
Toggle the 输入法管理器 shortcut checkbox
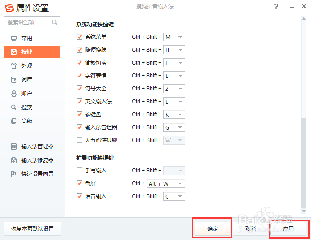(x=80, y=127)
